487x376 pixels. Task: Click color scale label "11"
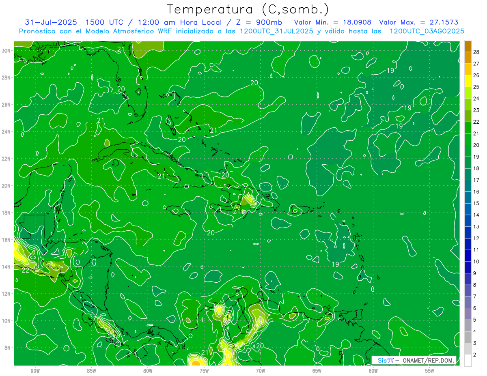tap(476, 250)
